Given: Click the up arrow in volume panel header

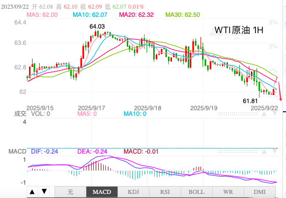Looking at the screenshot, I should click(x=264, y=114).
